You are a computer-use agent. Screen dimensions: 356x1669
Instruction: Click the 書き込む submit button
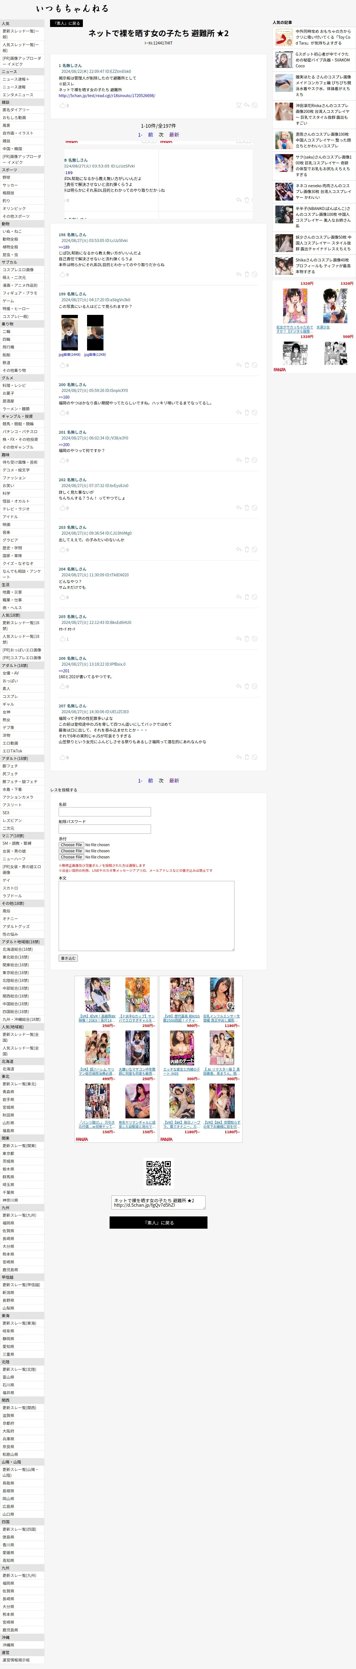[x=68, y=958]
